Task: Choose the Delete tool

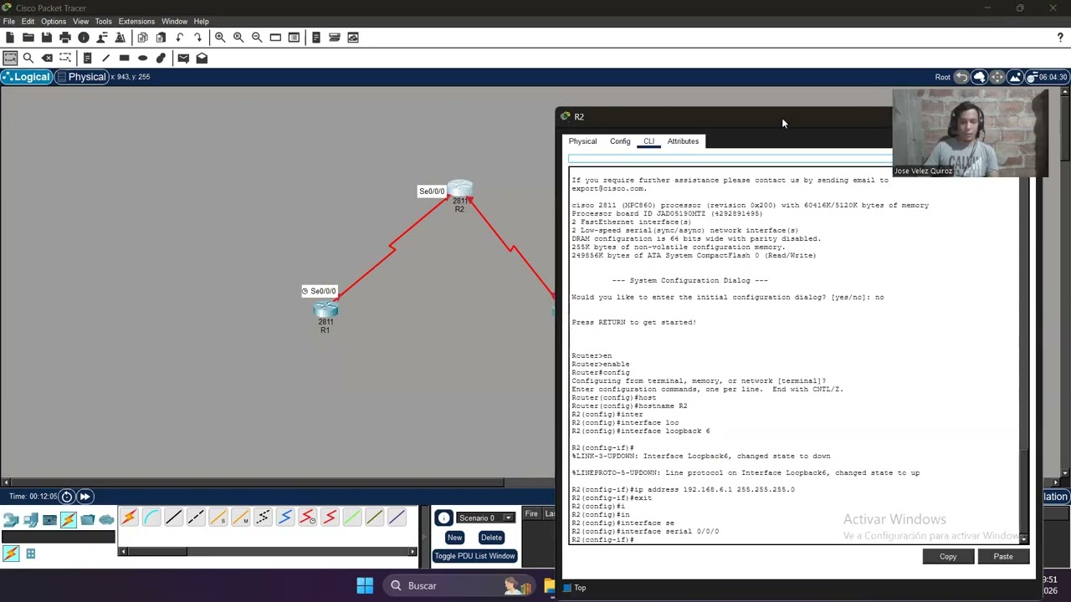Action: (47, 58)
